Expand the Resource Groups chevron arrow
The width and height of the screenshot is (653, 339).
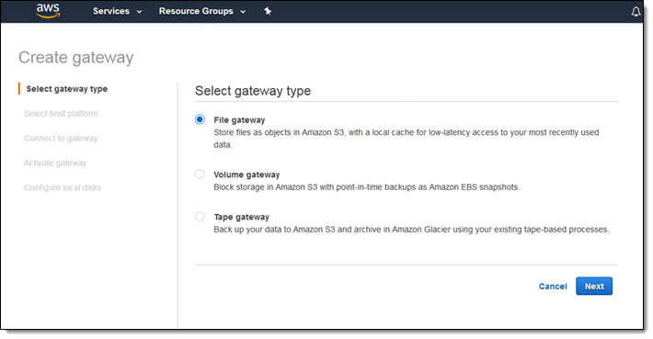243,12
